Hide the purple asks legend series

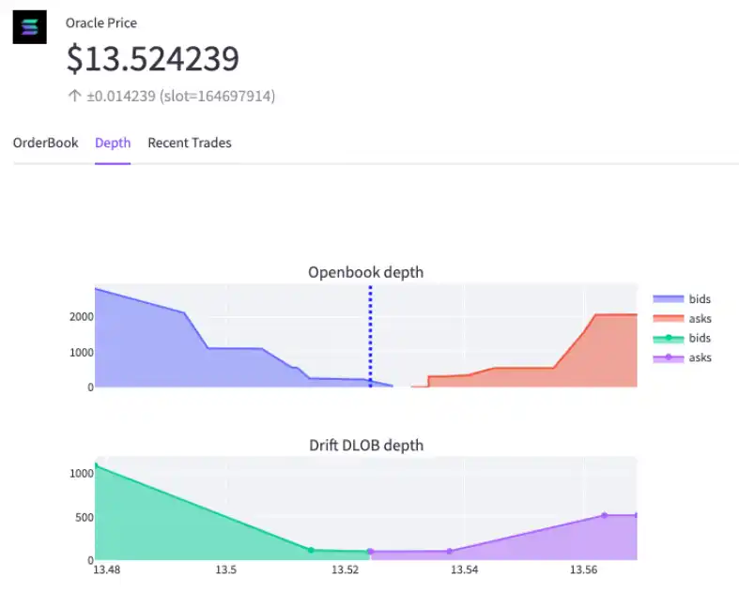(683, 357)
